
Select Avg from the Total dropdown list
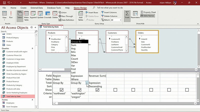pos(79,49)
